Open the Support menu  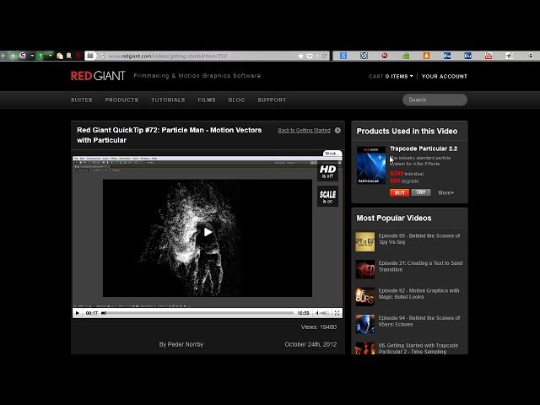[x=272, y=100]
